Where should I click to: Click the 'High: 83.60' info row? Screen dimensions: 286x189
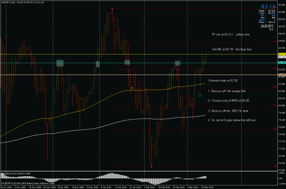coord(267,11)
